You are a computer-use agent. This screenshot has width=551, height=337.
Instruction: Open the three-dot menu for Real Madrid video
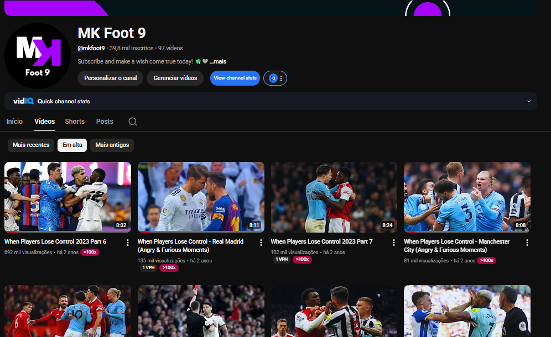[261, 243]
